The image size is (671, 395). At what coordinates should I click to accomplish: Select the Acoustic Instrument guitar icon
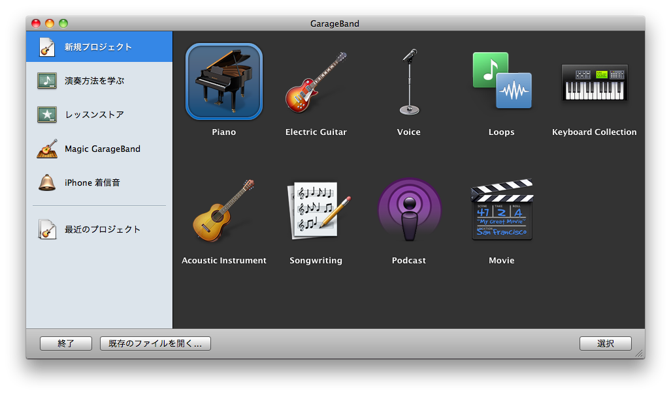click(223, 211)
